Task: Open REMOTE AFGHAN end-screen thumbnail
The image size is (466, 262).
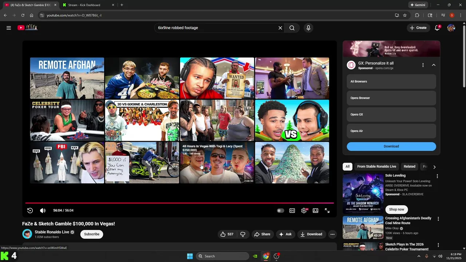Action: click(67, 78)
